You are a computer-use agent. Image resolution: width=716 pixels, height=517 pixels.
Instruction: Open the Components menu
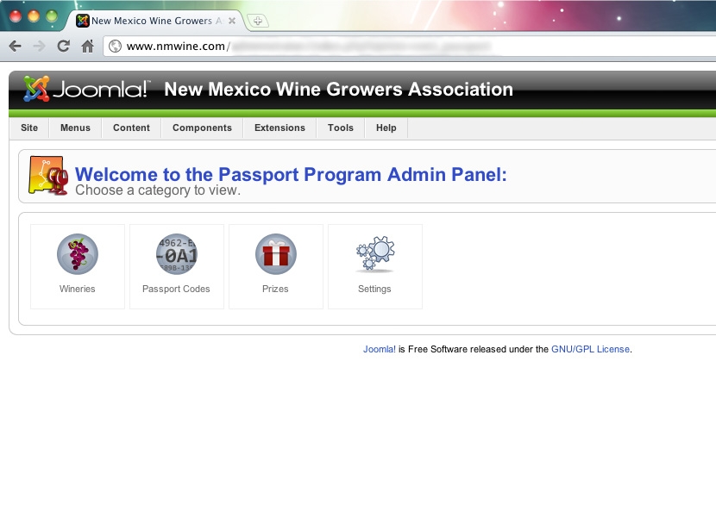pyautogui.click(x=202, y=128)
